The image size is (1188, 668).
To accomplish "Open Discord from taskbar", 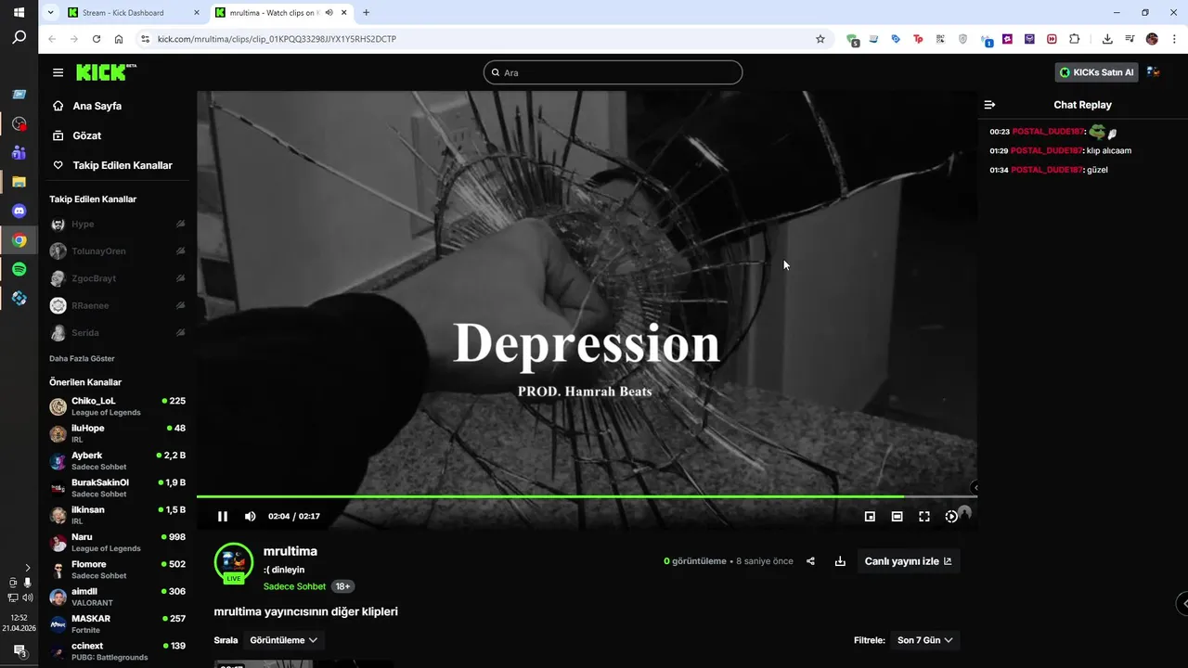I will click(19, 212).
